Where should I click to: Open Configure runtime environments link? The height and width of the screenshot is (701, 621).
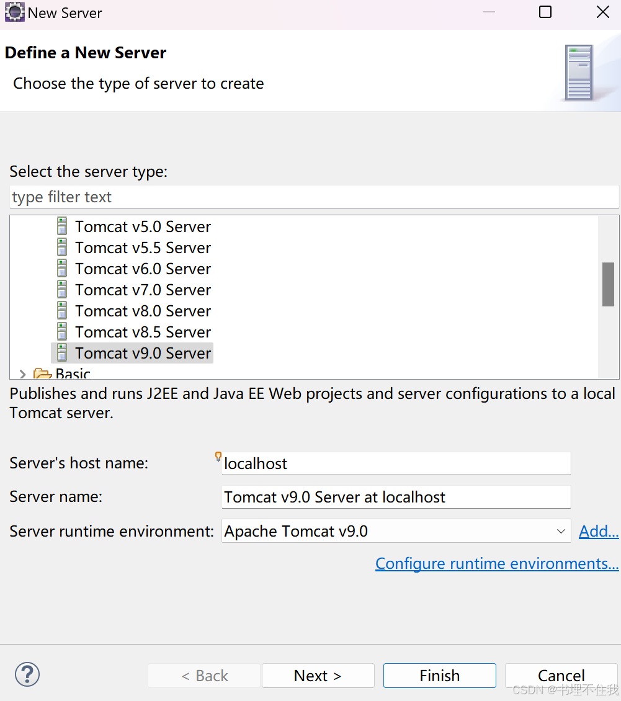[497, 563]
